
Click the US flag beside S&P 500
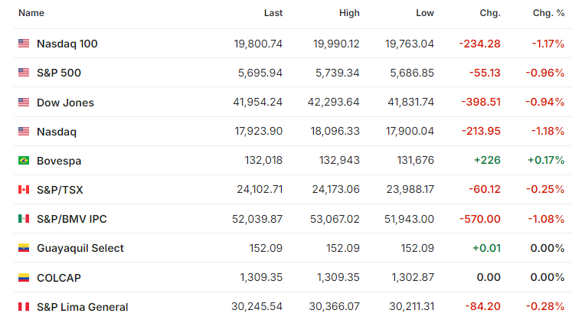click(24, 73)
